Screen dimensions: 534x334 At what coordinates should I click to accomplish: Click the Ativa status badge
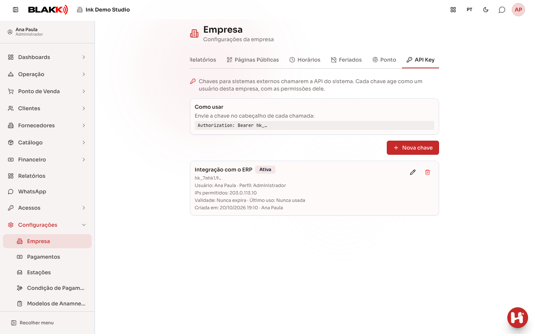coord(265,170)
